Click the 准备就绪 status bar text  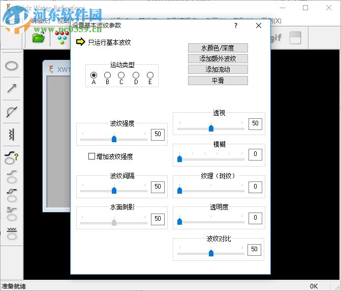(14, 286)
